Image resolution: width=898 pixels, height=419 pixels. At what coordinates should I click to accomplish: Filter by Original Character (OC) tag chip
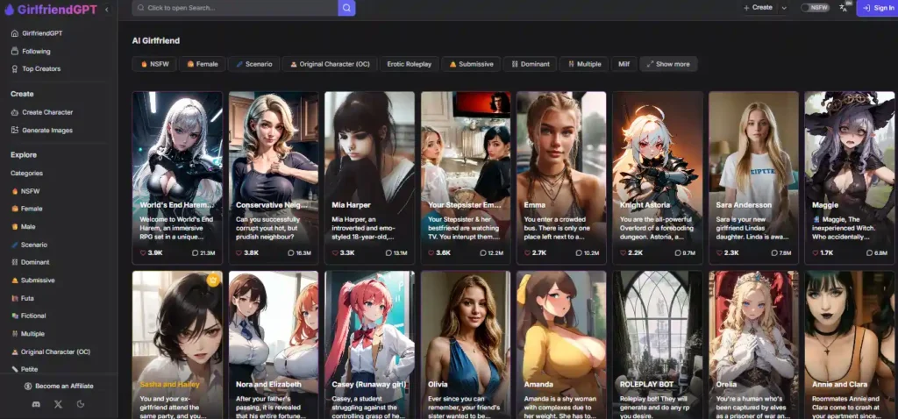pyautogui.click(x=330, y=64)
